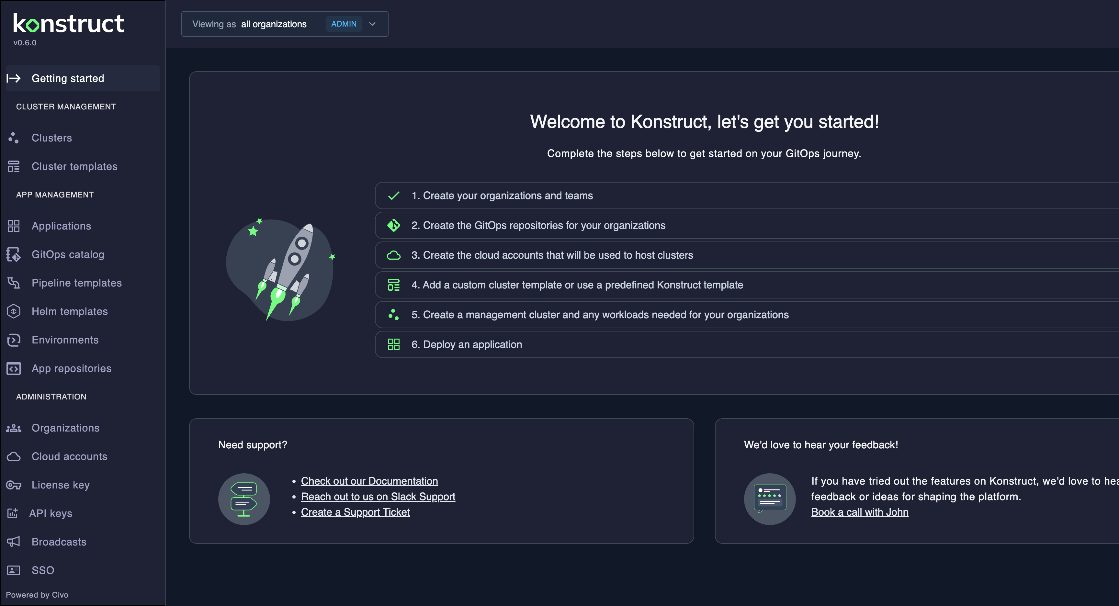Click the Helm templates hexagon icon
The image size is (1119, 606).
click(14, 311)
